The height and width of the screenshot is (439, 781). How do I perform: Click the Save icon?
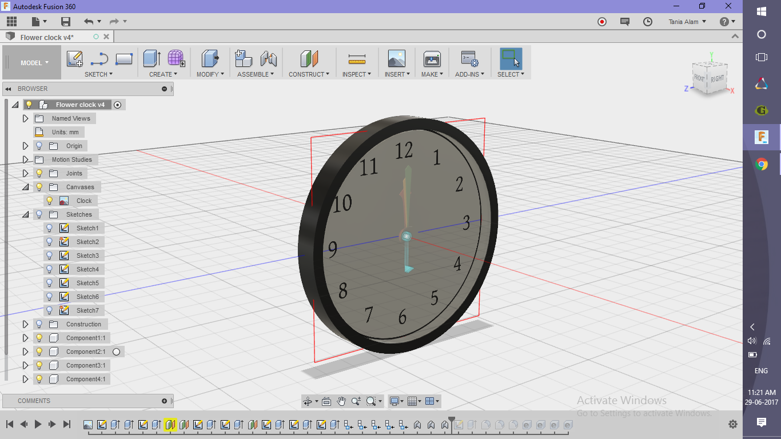(66, 22)
